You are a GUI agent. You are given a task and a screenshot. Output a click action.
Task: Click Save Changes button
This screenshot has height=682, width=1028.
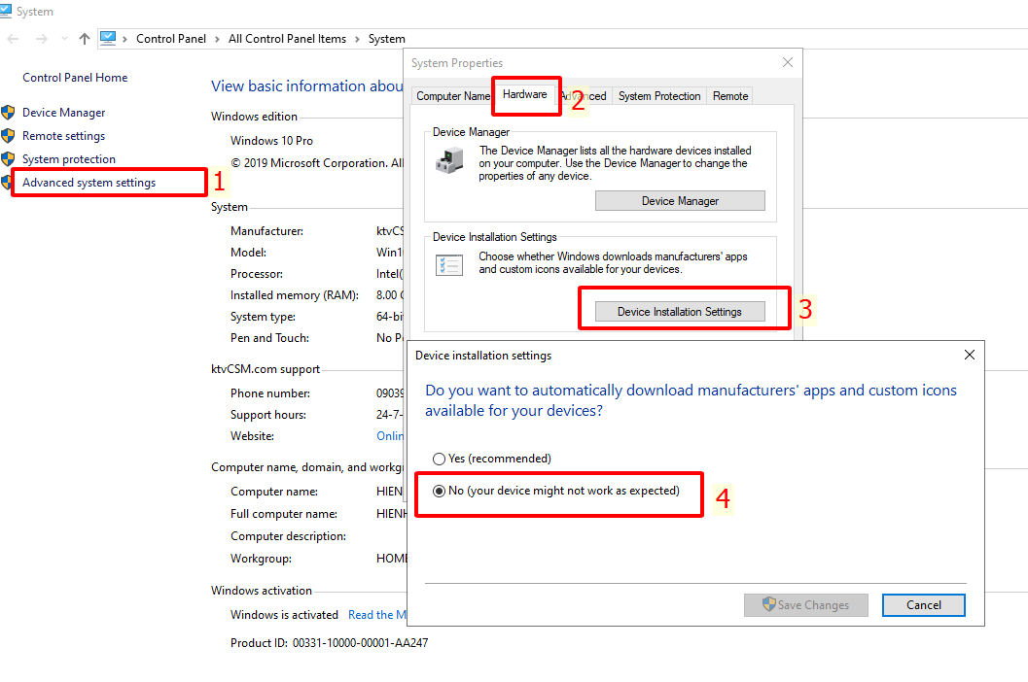[805, 605]
